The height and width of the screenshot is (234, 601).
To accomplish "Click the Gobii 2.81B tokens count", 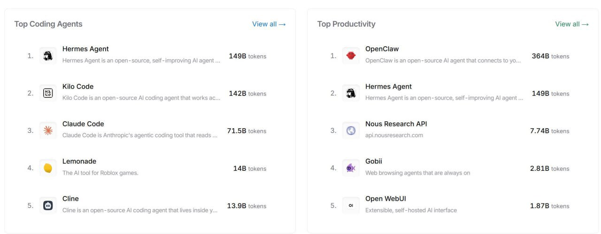I will point(549,168).
